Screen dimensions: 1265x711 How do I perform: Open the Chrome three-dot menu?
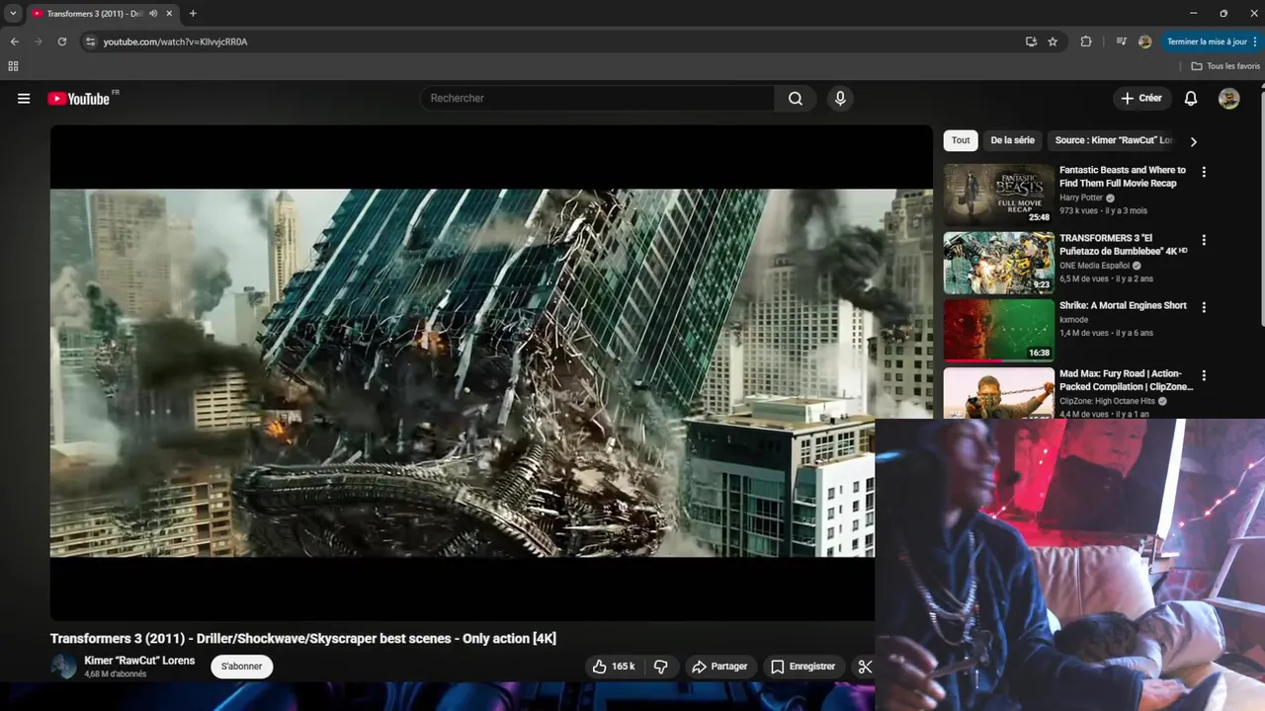pyautogui.click(x=1255, y=41)
